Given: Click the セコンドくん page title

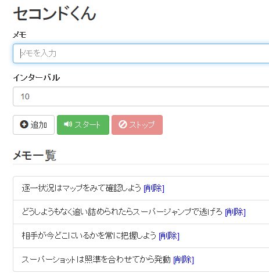Looking at the screenshot, I should [x=55, y=13].
